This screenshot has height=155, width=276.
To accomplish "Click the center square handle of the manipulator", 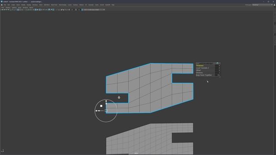I will [x=106, y=111].
